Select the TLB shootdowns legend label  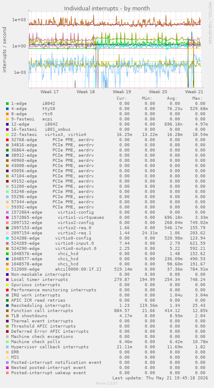pyautogui.click(x=29, y=316)
